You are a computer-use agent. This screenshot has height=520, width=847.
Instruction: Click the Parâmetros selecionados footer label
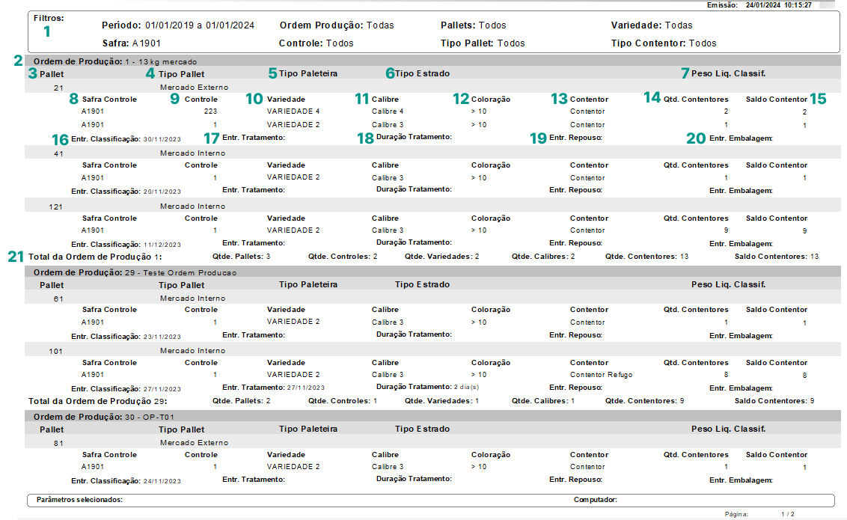[79, 499]
